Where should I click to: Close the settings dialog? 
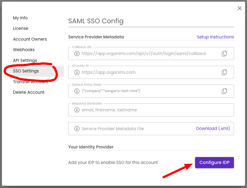[240, 8]
